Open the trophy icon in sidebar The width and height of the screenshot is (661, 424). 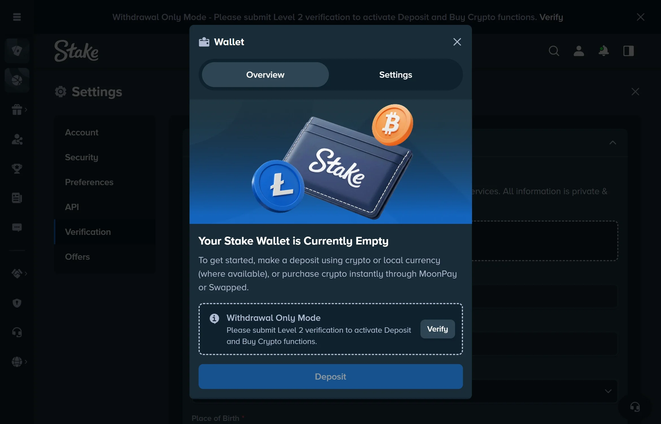[x=17, y=168]
